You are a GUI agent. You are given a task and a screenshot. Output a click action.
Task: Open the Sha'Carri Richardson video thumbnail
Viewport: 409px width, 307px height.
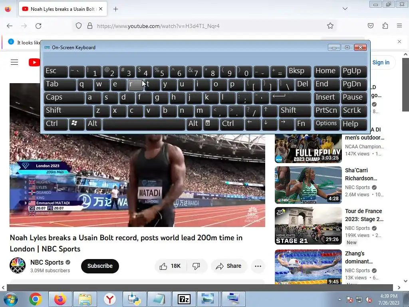(x=308, y=185)
